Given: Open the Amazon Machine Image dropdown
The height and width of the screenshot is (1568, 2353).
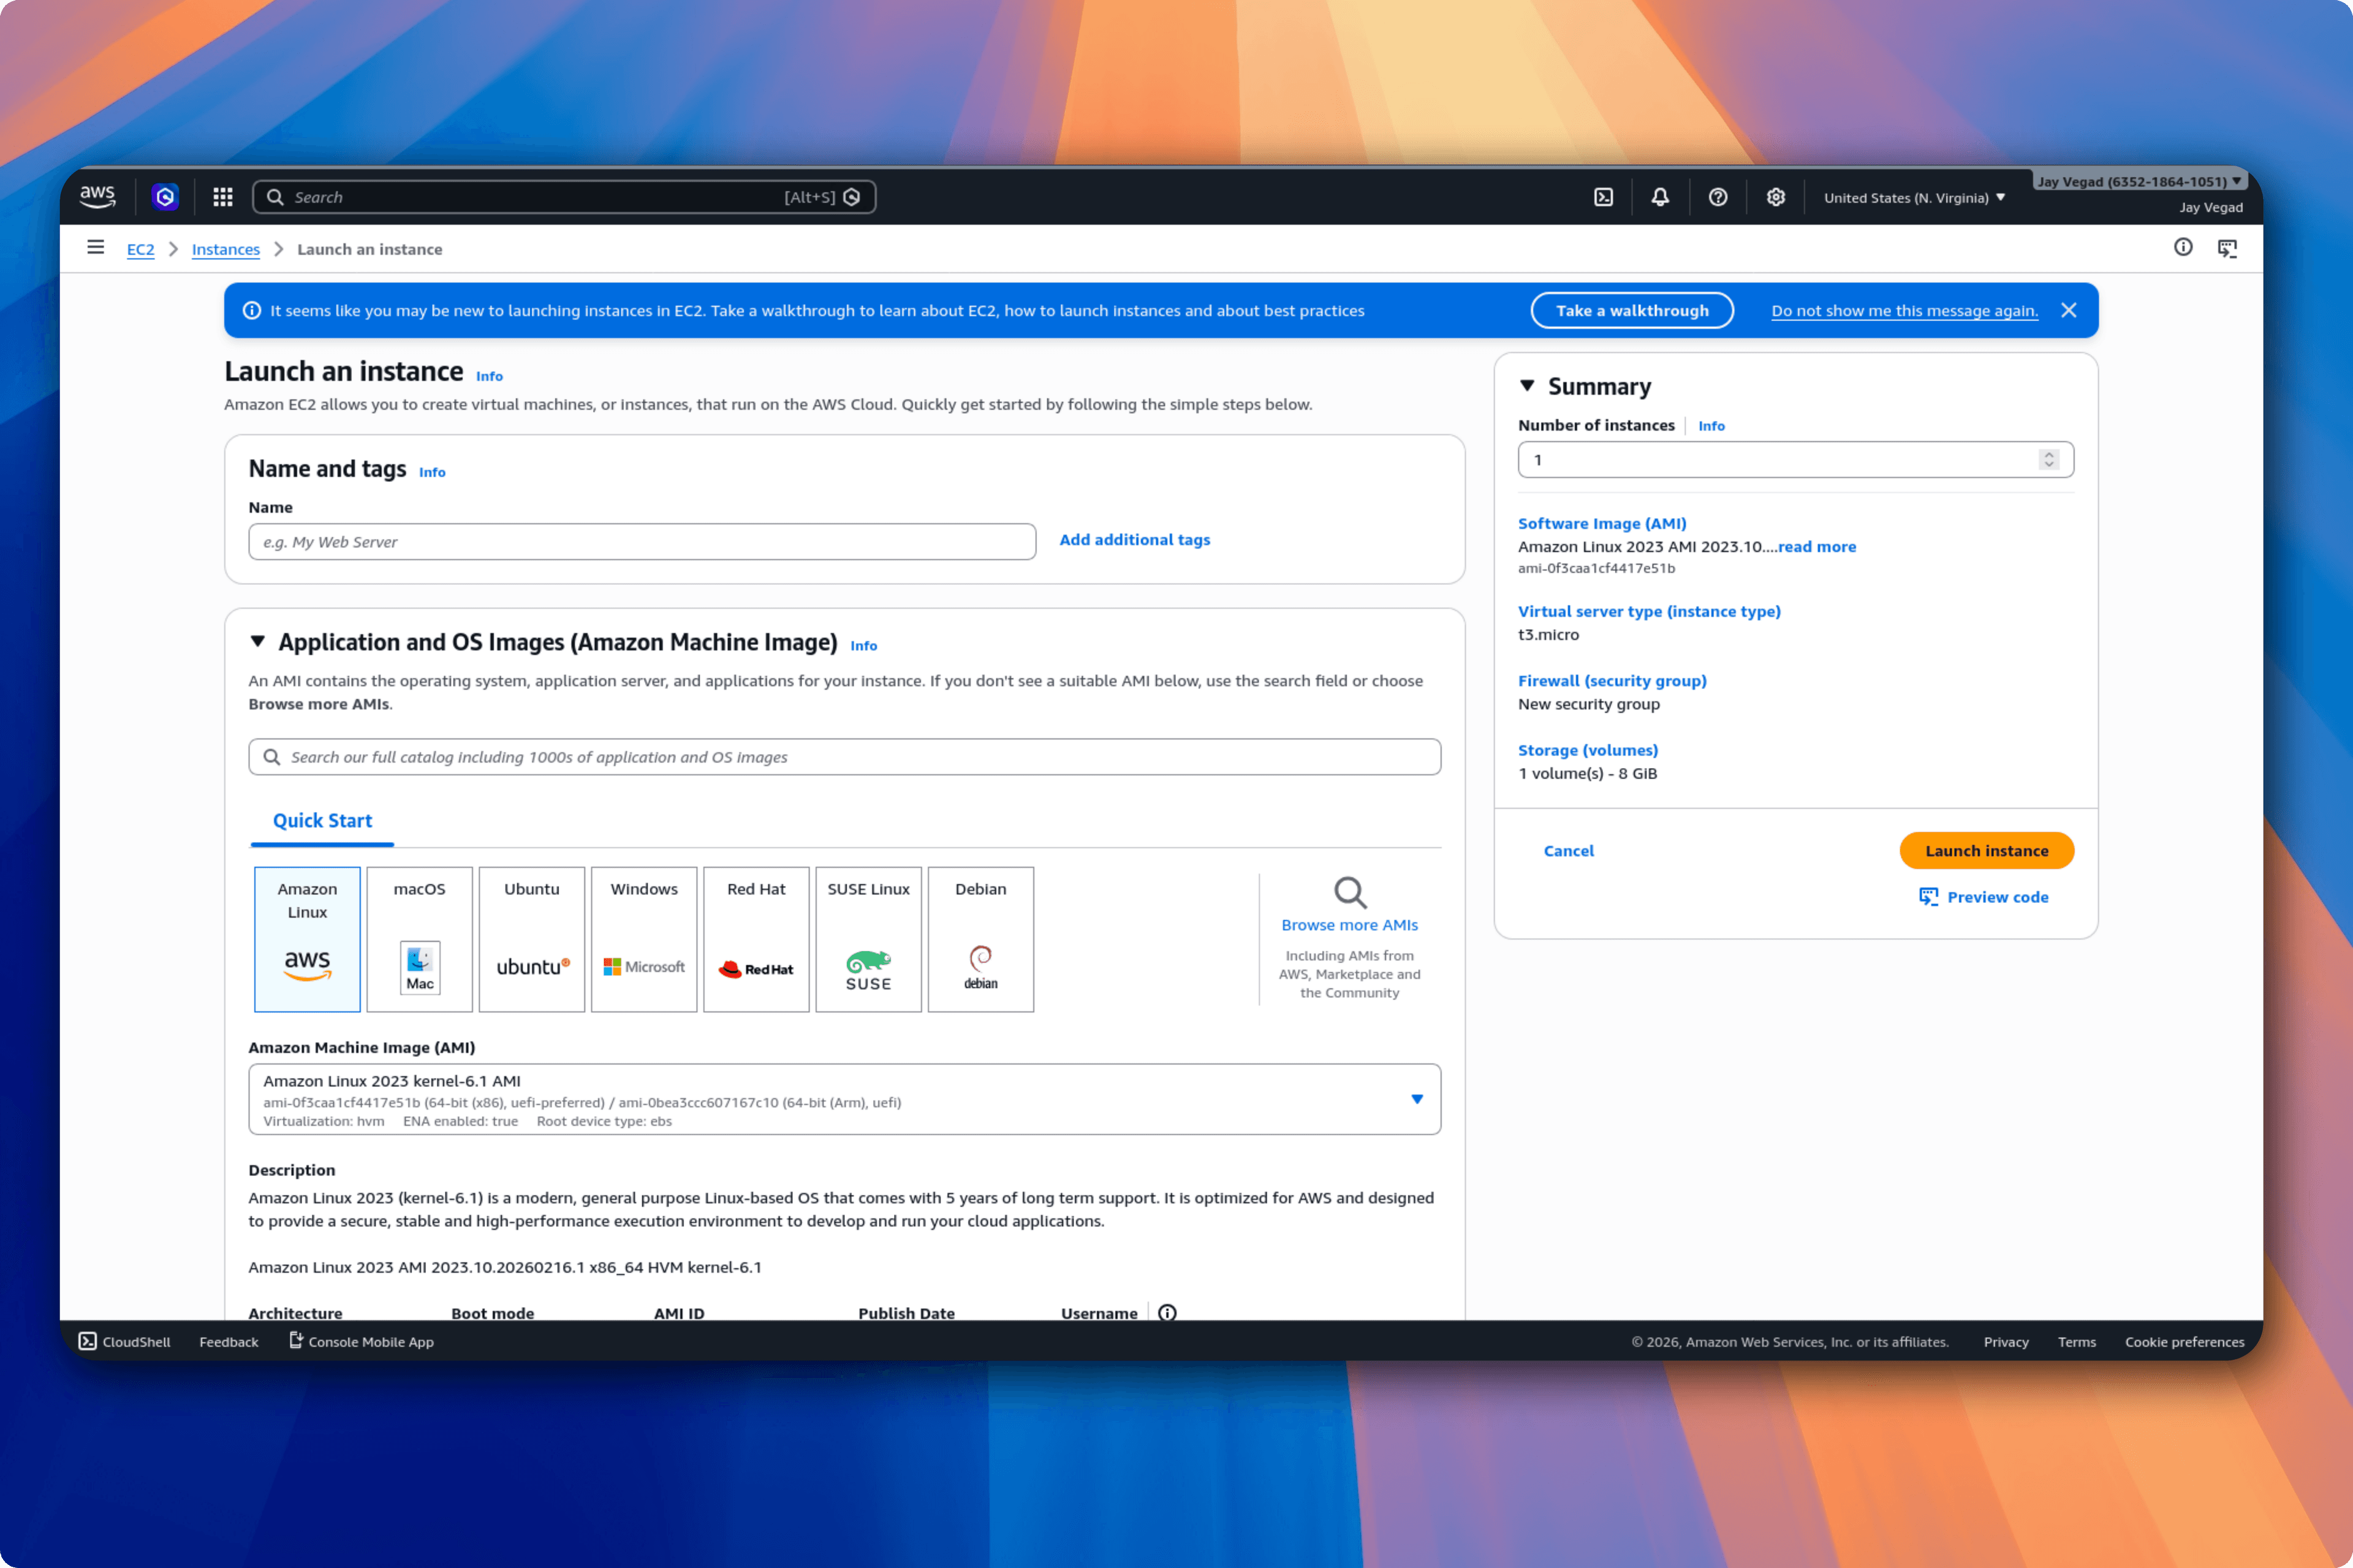Looking at the screenshot, I should point(844,1100).
